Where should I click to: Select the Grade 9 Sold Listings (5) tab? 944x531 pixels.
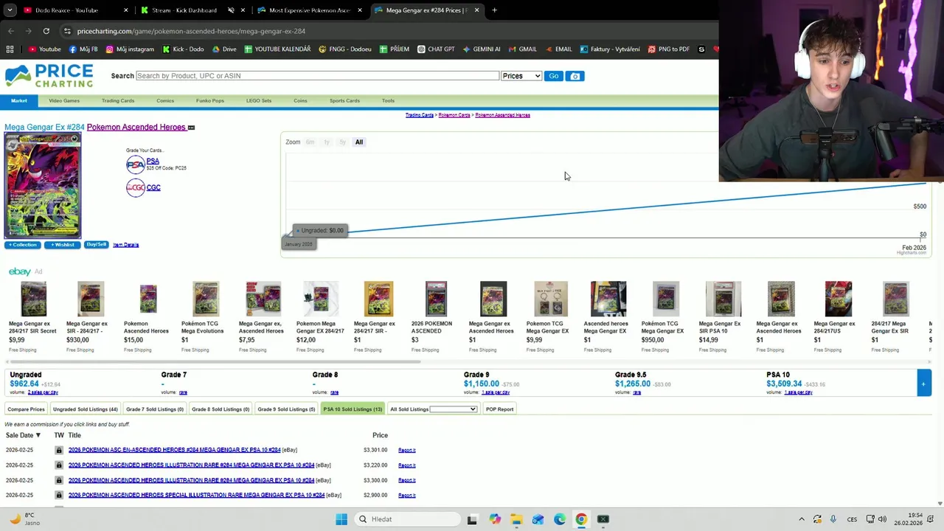(x=286, y=409)
